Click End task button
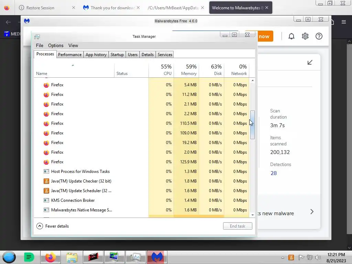The width and height of the screenshot is (352, 264). click(x=238, y=226)
